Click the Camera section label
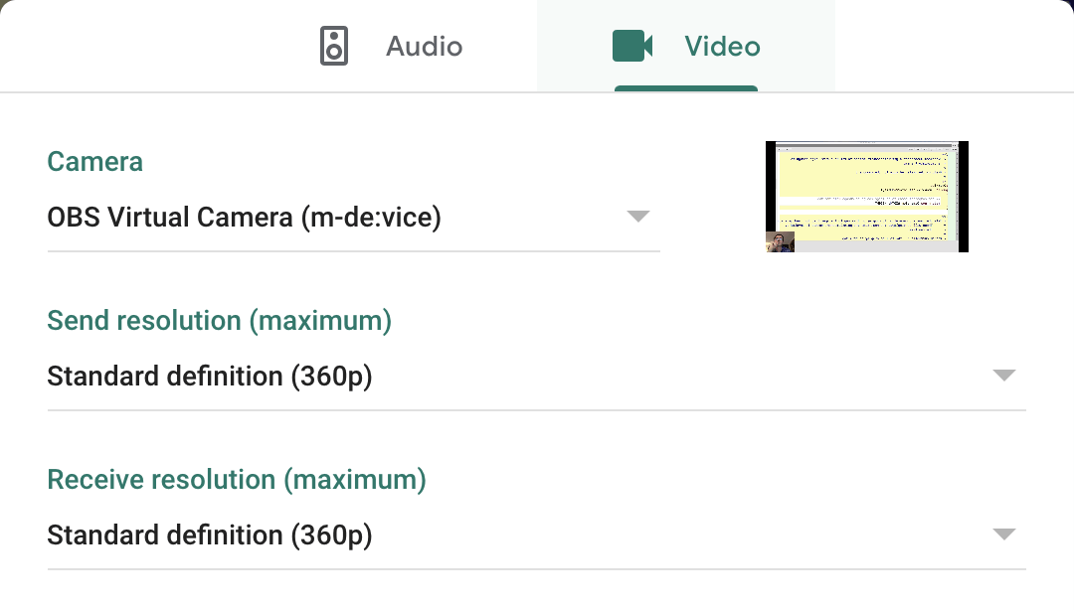This screenshot has height=610, width=1074. tap(95, 162)
